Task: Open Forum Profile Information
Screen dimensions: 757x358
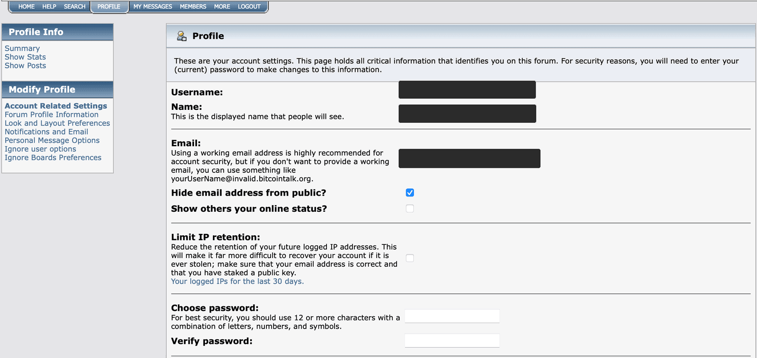Action: (52, 115)
